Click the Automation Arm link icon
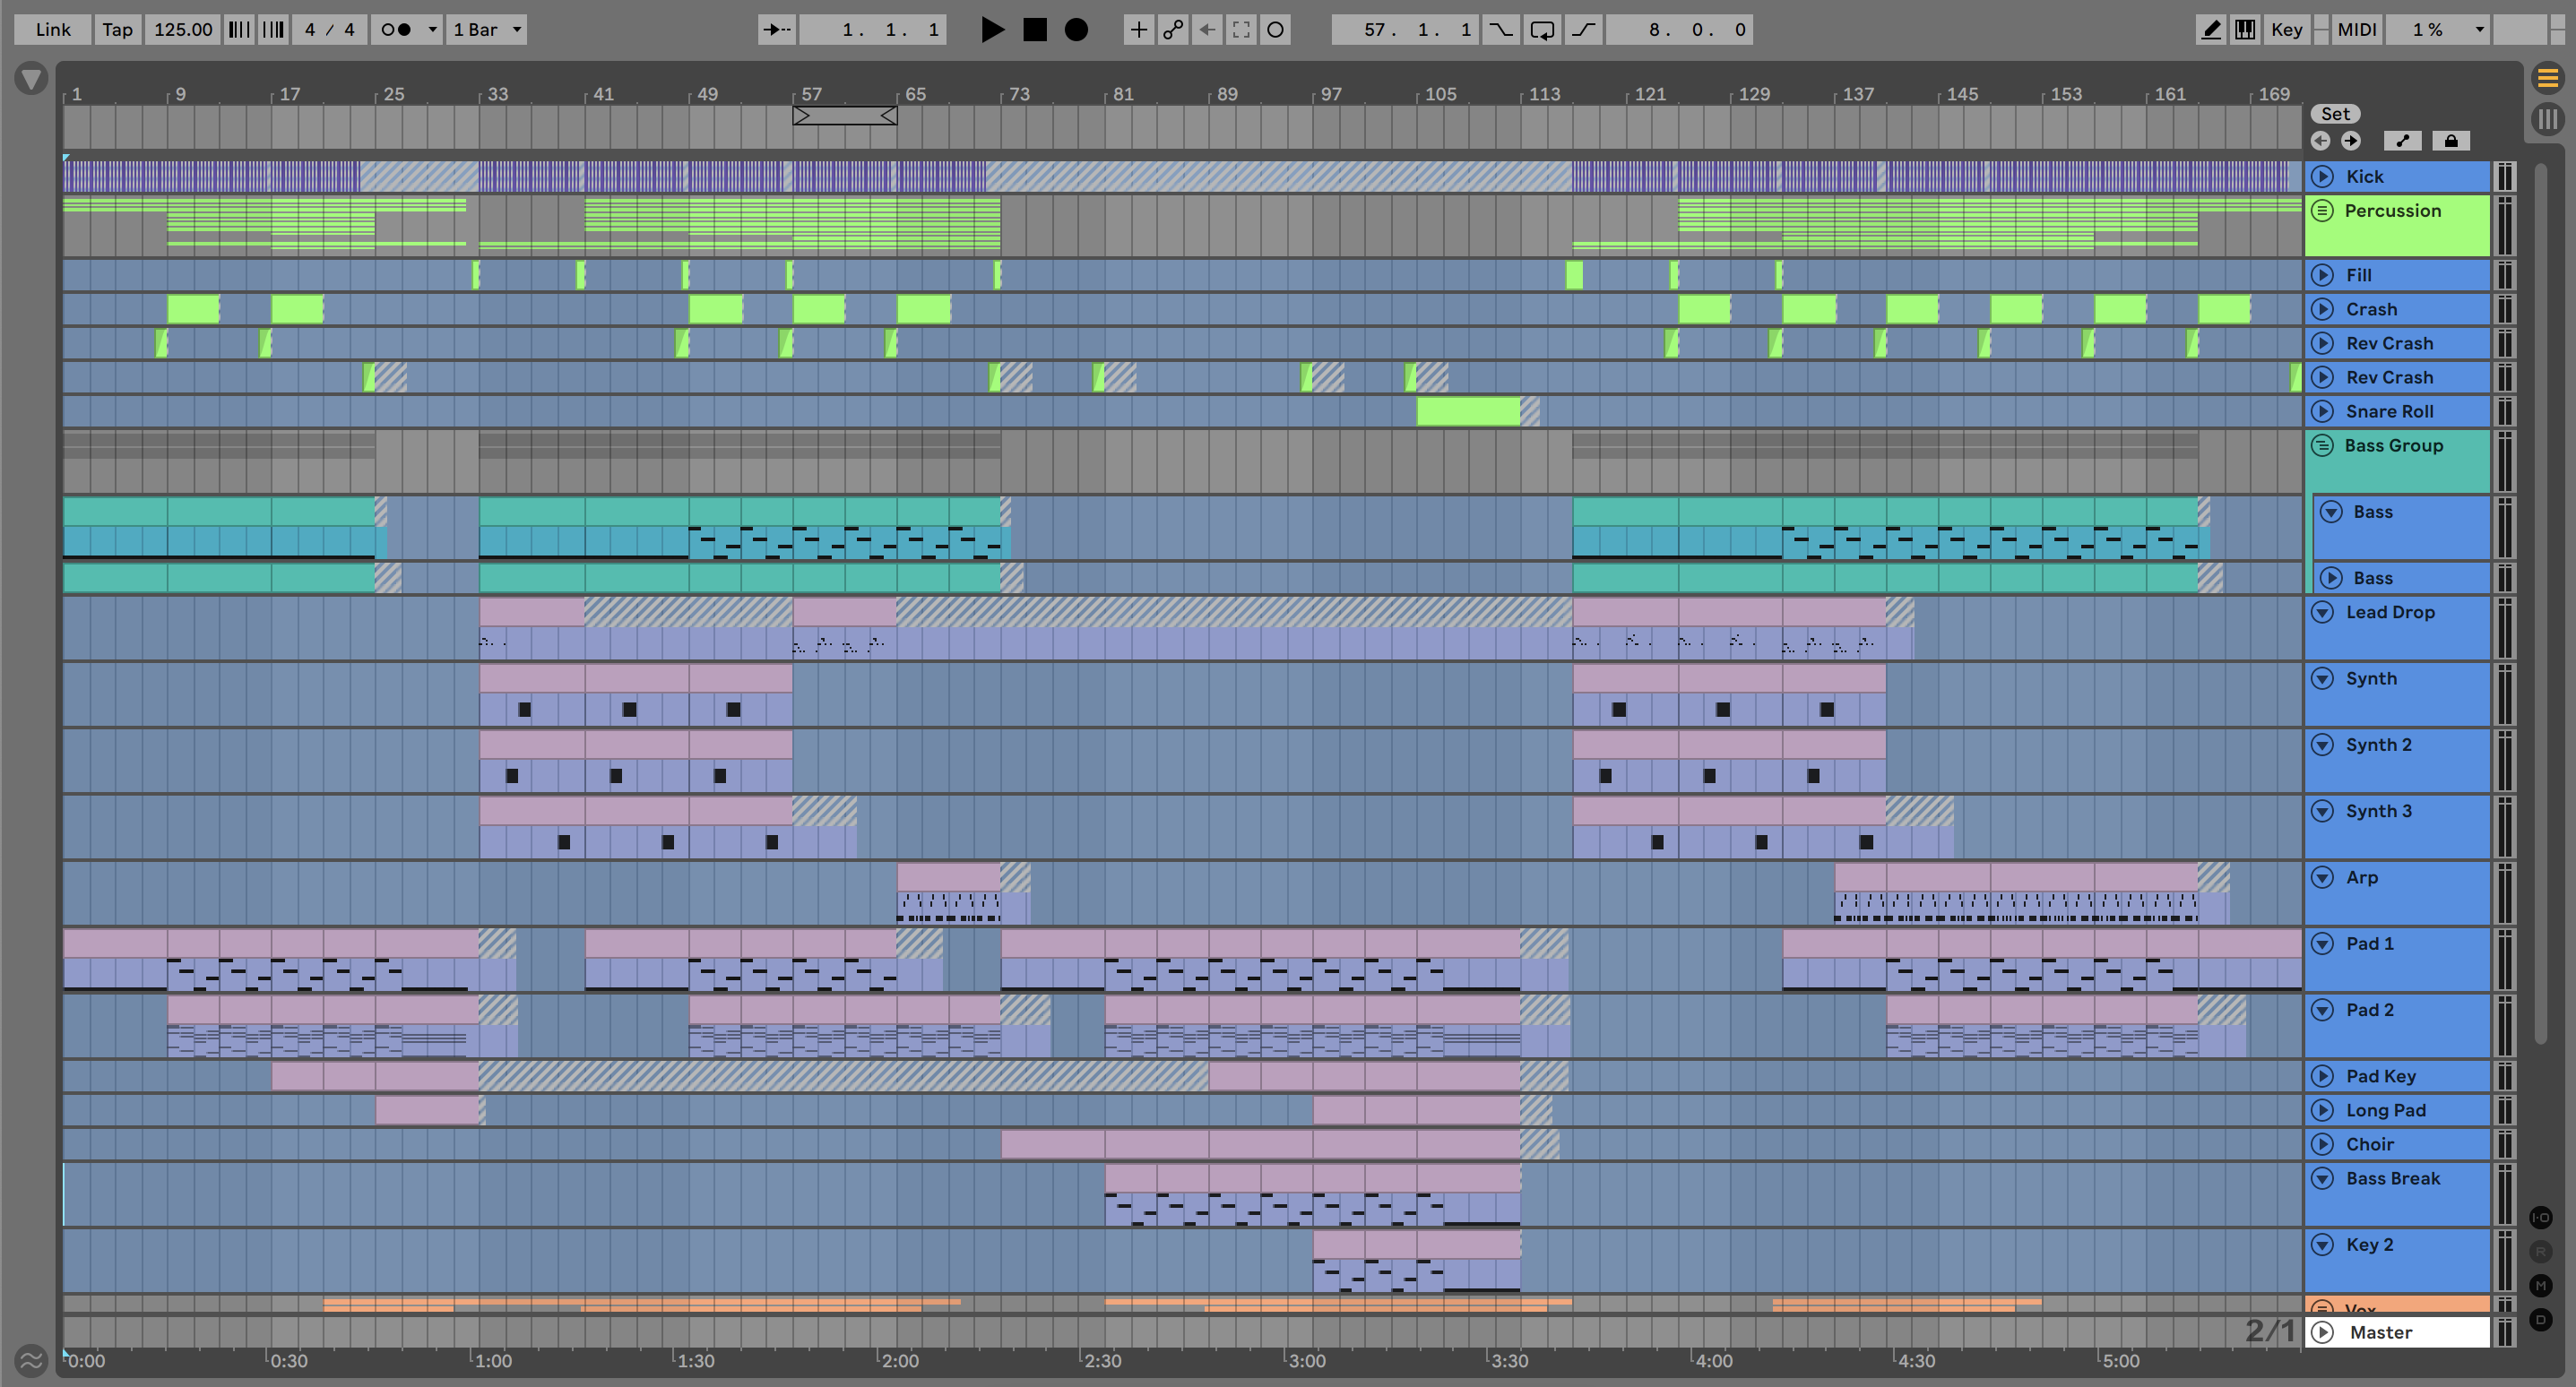The image size is (2576, 1387). pos(1173,30)
